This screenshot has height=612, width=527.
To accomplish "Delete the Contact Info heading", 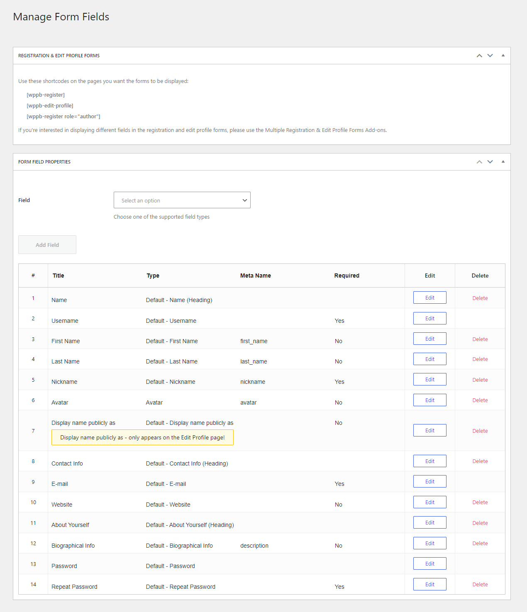I will (480, 461).
